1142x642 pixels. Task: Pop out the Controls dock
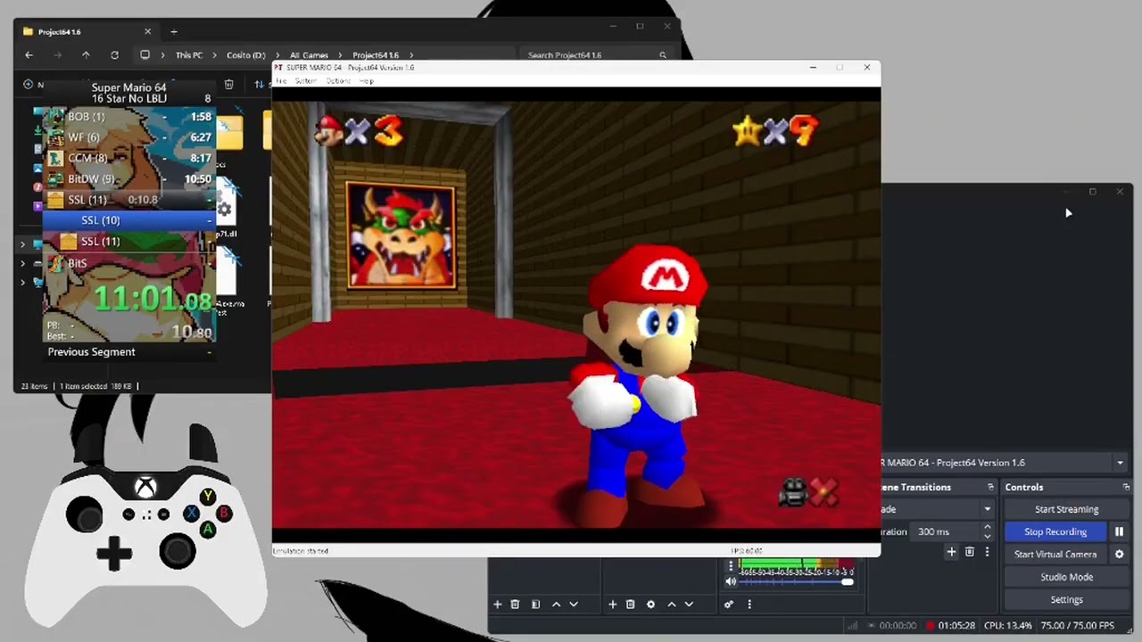tap(1126, 487)
